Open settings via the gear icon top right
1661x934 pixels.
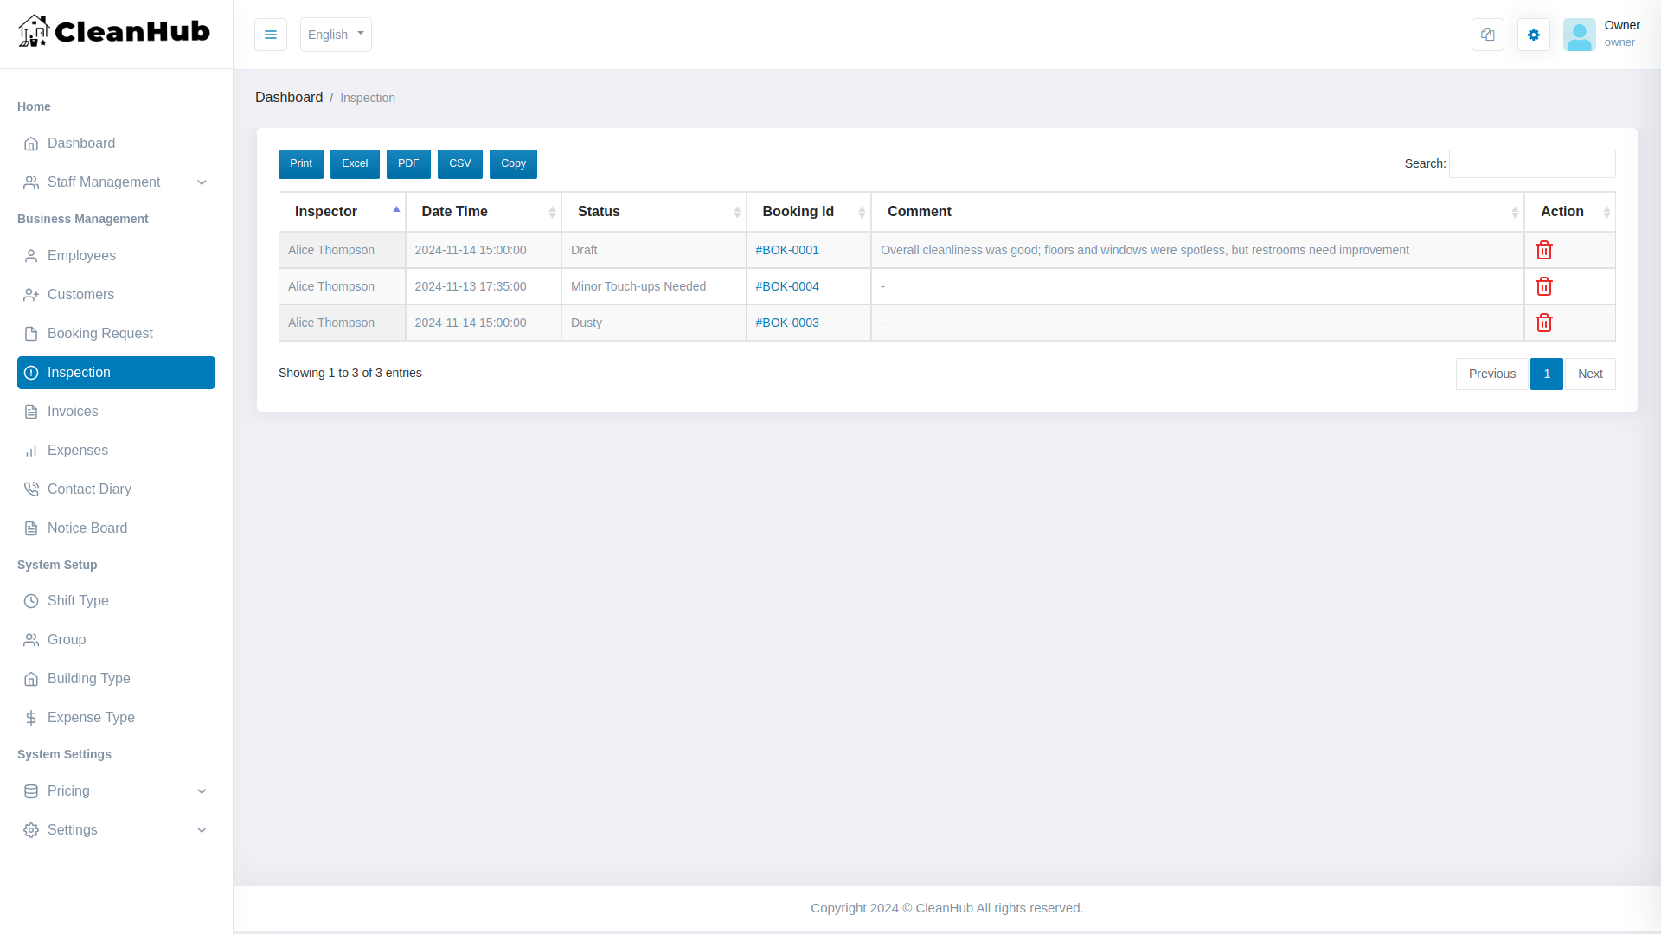(1533, 35)
